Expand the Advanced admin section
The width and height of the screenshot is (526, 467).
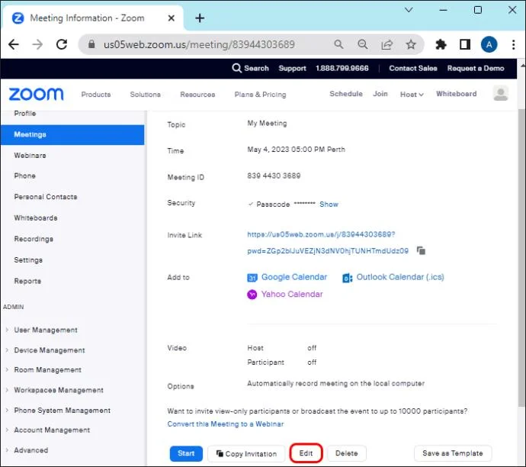click(x=30, y=450)
